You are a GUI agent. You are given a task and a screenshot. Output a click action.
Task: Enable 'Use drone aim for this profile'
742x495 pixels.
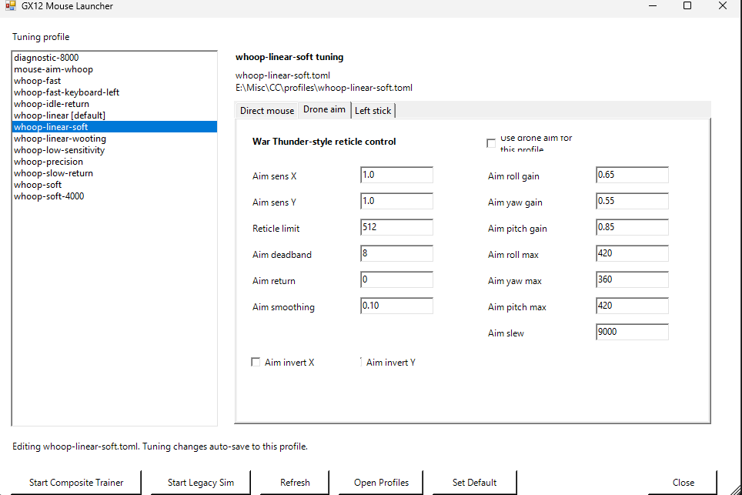pos(491,143)
